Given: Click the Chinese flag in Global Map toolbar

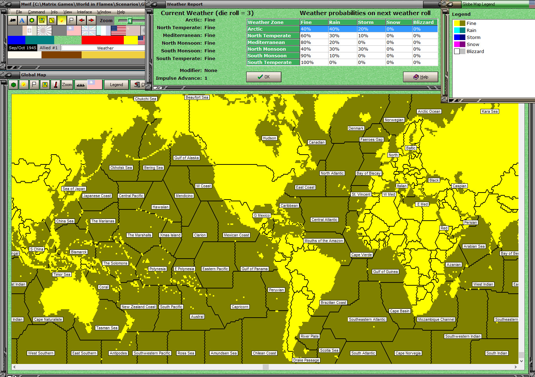Looking at the screenshot, I should point(95,85).
